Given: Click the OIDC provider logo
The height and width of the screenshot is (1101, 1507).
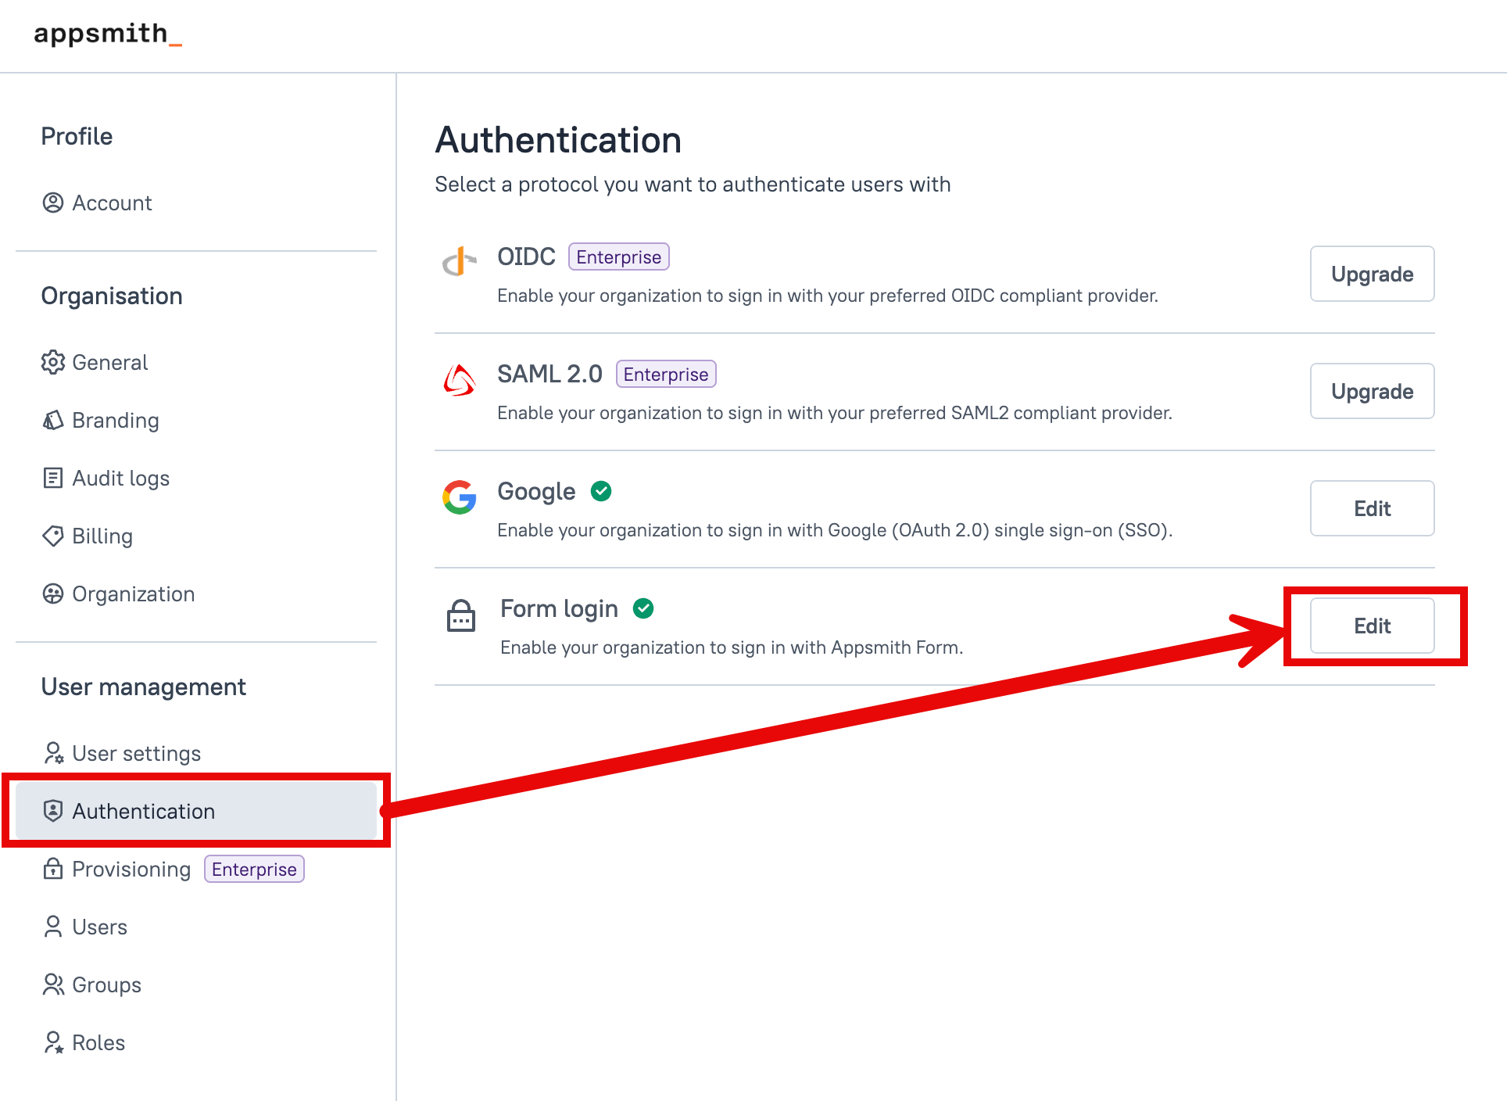Looking at the screenshot, I should pos(460,261).
